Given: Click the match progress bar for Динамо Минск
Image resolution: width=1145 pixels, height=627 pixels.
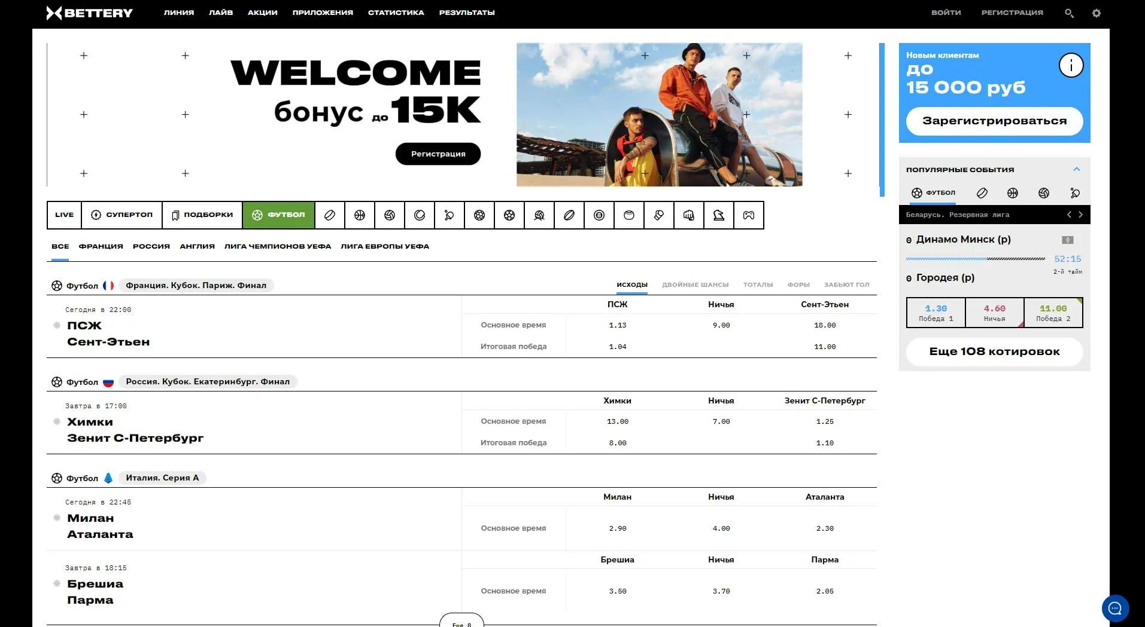Looking at the screenshot, I should tap(976, 259).
